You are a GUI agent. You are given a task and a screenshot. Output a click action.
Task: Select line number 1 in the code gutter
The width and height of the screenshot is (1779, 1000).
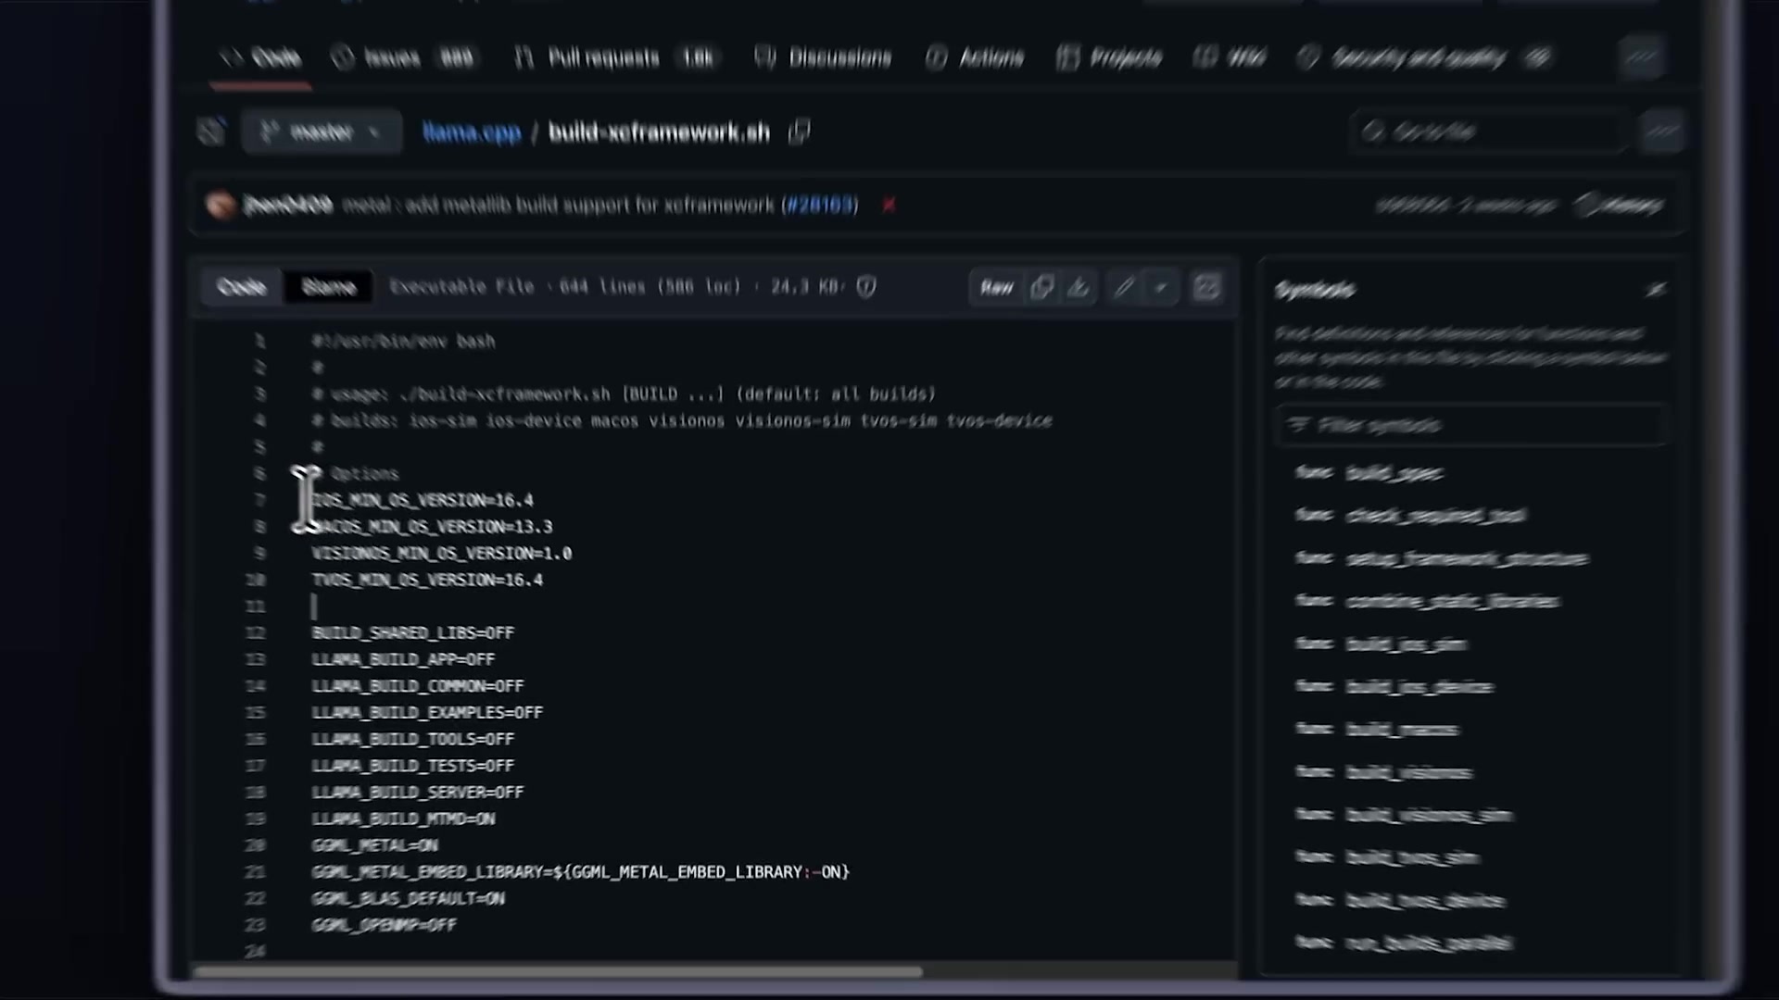(x=260, y=342)
